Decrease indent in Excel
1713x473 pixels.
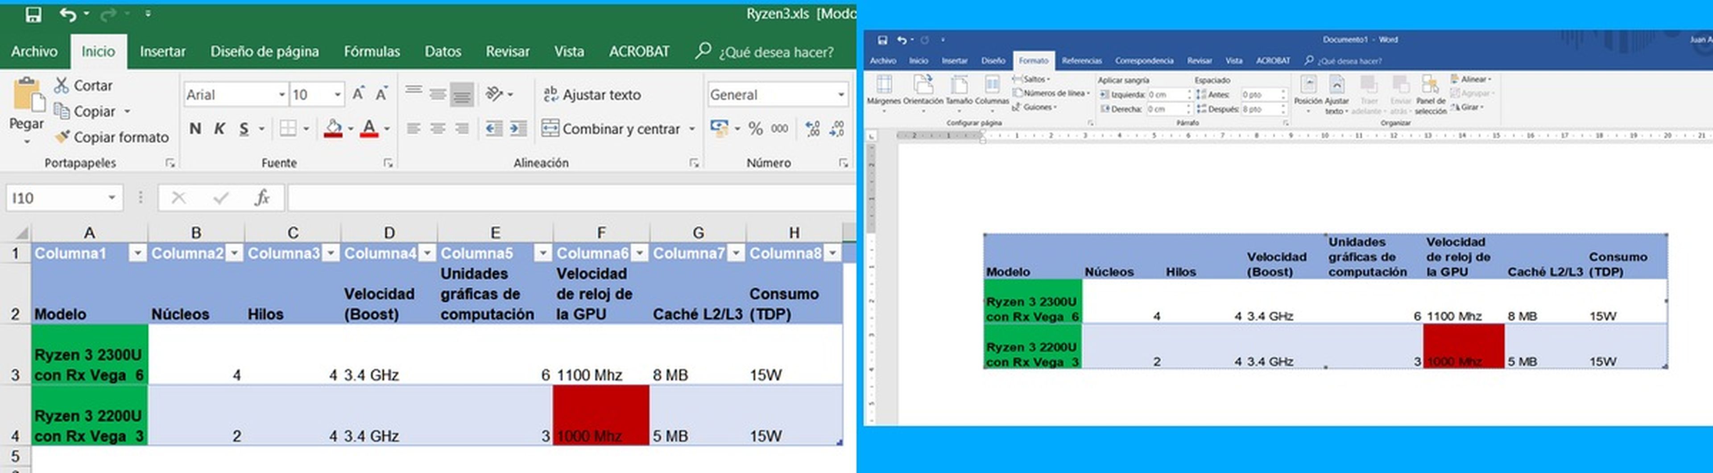(x=493, y=128)
